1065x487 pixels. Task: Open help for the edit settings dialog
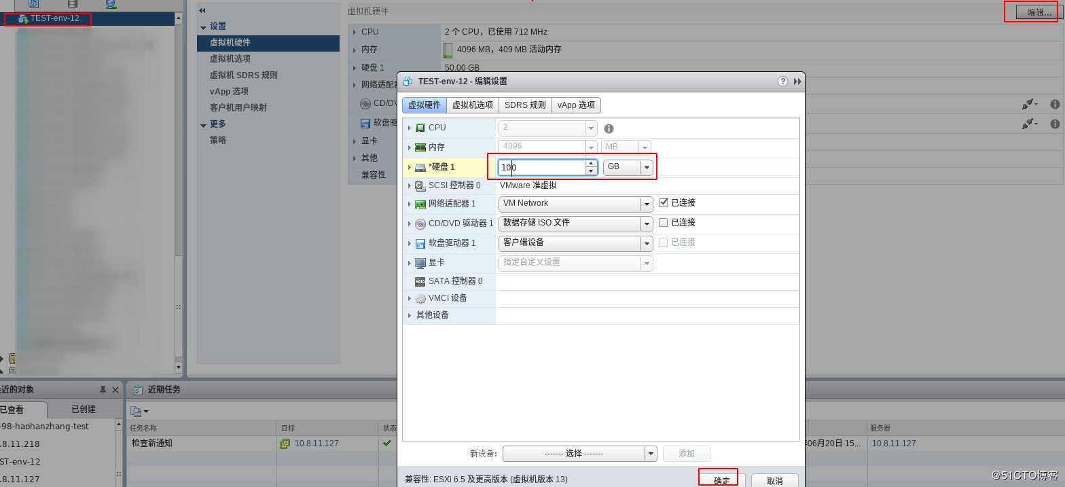[x=782, y=81]
